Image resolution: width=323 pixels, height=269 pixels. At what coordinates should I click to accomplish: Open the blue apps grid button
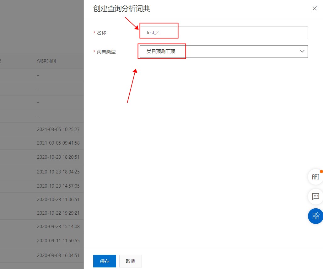(x=315, y=216)
